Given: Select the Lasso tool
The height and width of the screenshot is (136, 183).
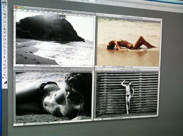Looking at the screenshot, I should [x=4, y=7].
